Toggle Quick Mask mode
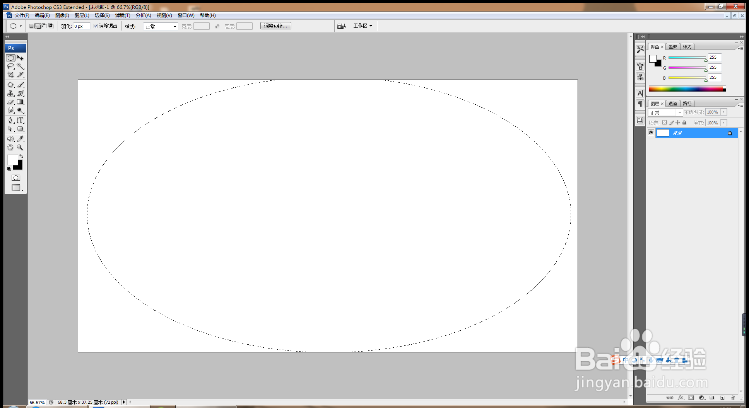Screen dimensions: 749x408 (x=16, y=178)
